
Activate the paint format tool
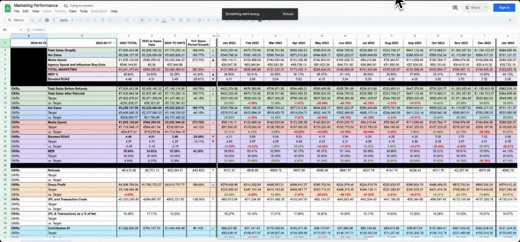coord(54,20)
